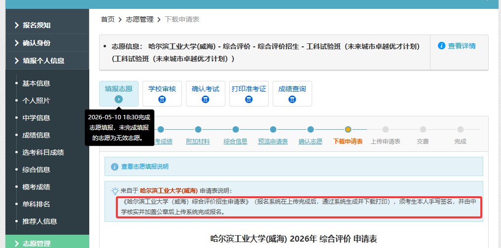Image resolution: width=501 pixels, height=248 pixels.
Task: Click the hourglass icon under 成绩查询
Action: [x=292, y=100]
